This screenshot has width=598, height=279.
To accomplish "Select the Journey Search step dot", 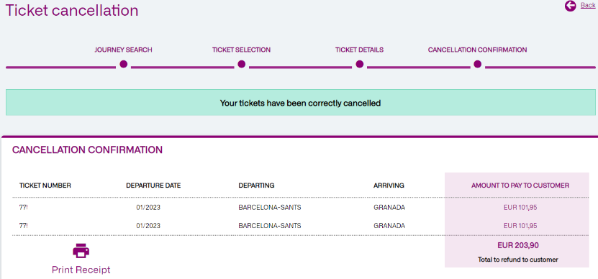I will [x=123, y=64].
